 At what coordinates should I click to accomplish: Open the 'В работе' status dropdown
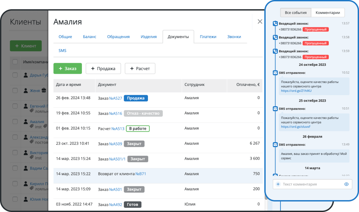(x=137, y=129)
